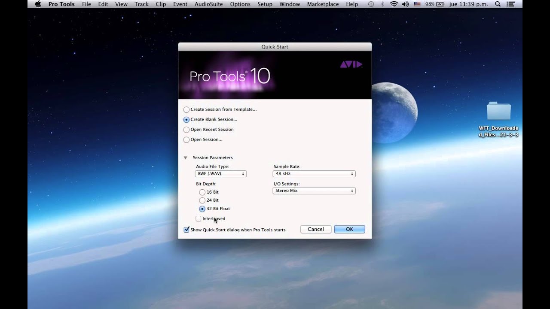
Task: Confirm with the OK button
Action: coord(349,229)
